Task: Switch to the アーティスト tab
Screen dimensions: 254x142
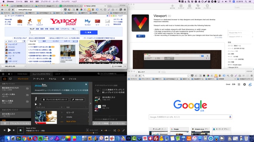Action: (x=38, y=79)
